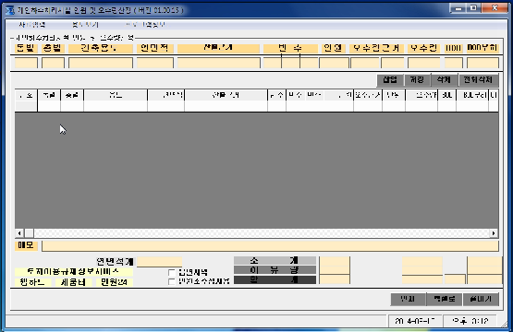Click the 전체삭제 button above the grid
This screenshot has height=332, width=513.
[478, 80]
